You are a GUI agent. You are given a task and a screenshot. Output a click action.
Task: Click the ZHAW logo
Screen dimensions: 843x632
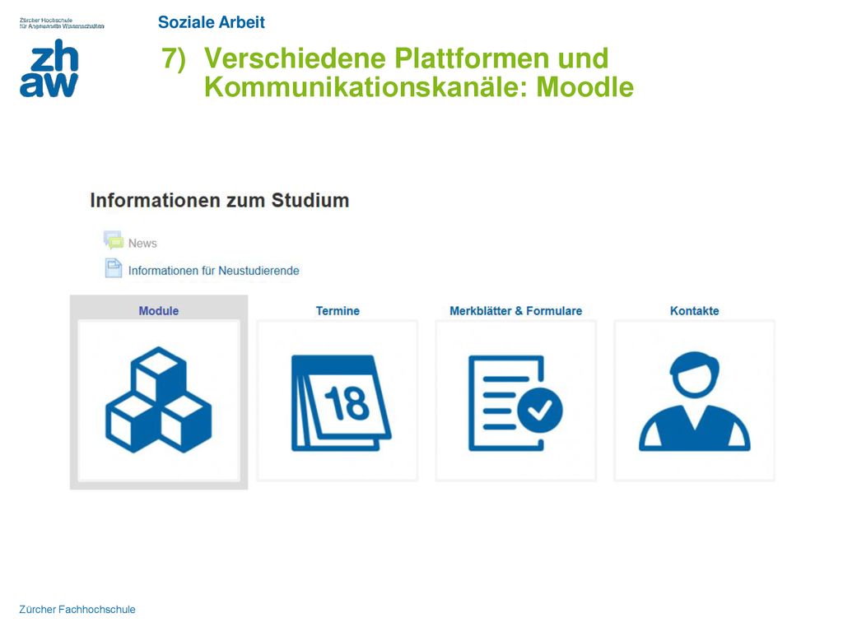pyautogui.click(x=49, y=68)
